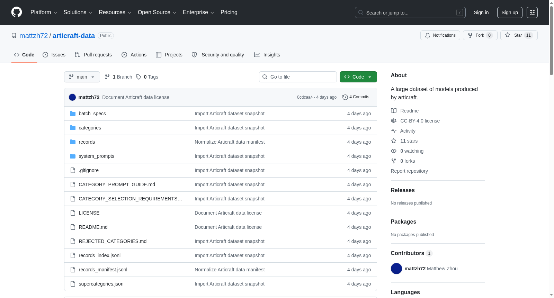Open the articraft-data repository name link
This screenshot has height=298, width=554.
point(74,36)
